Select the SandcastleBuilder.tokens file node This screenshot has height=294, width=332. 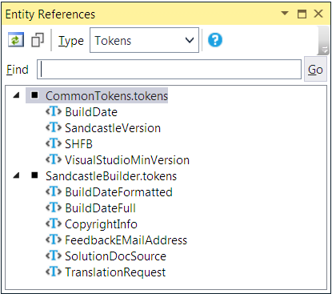(x=111, y=176)
